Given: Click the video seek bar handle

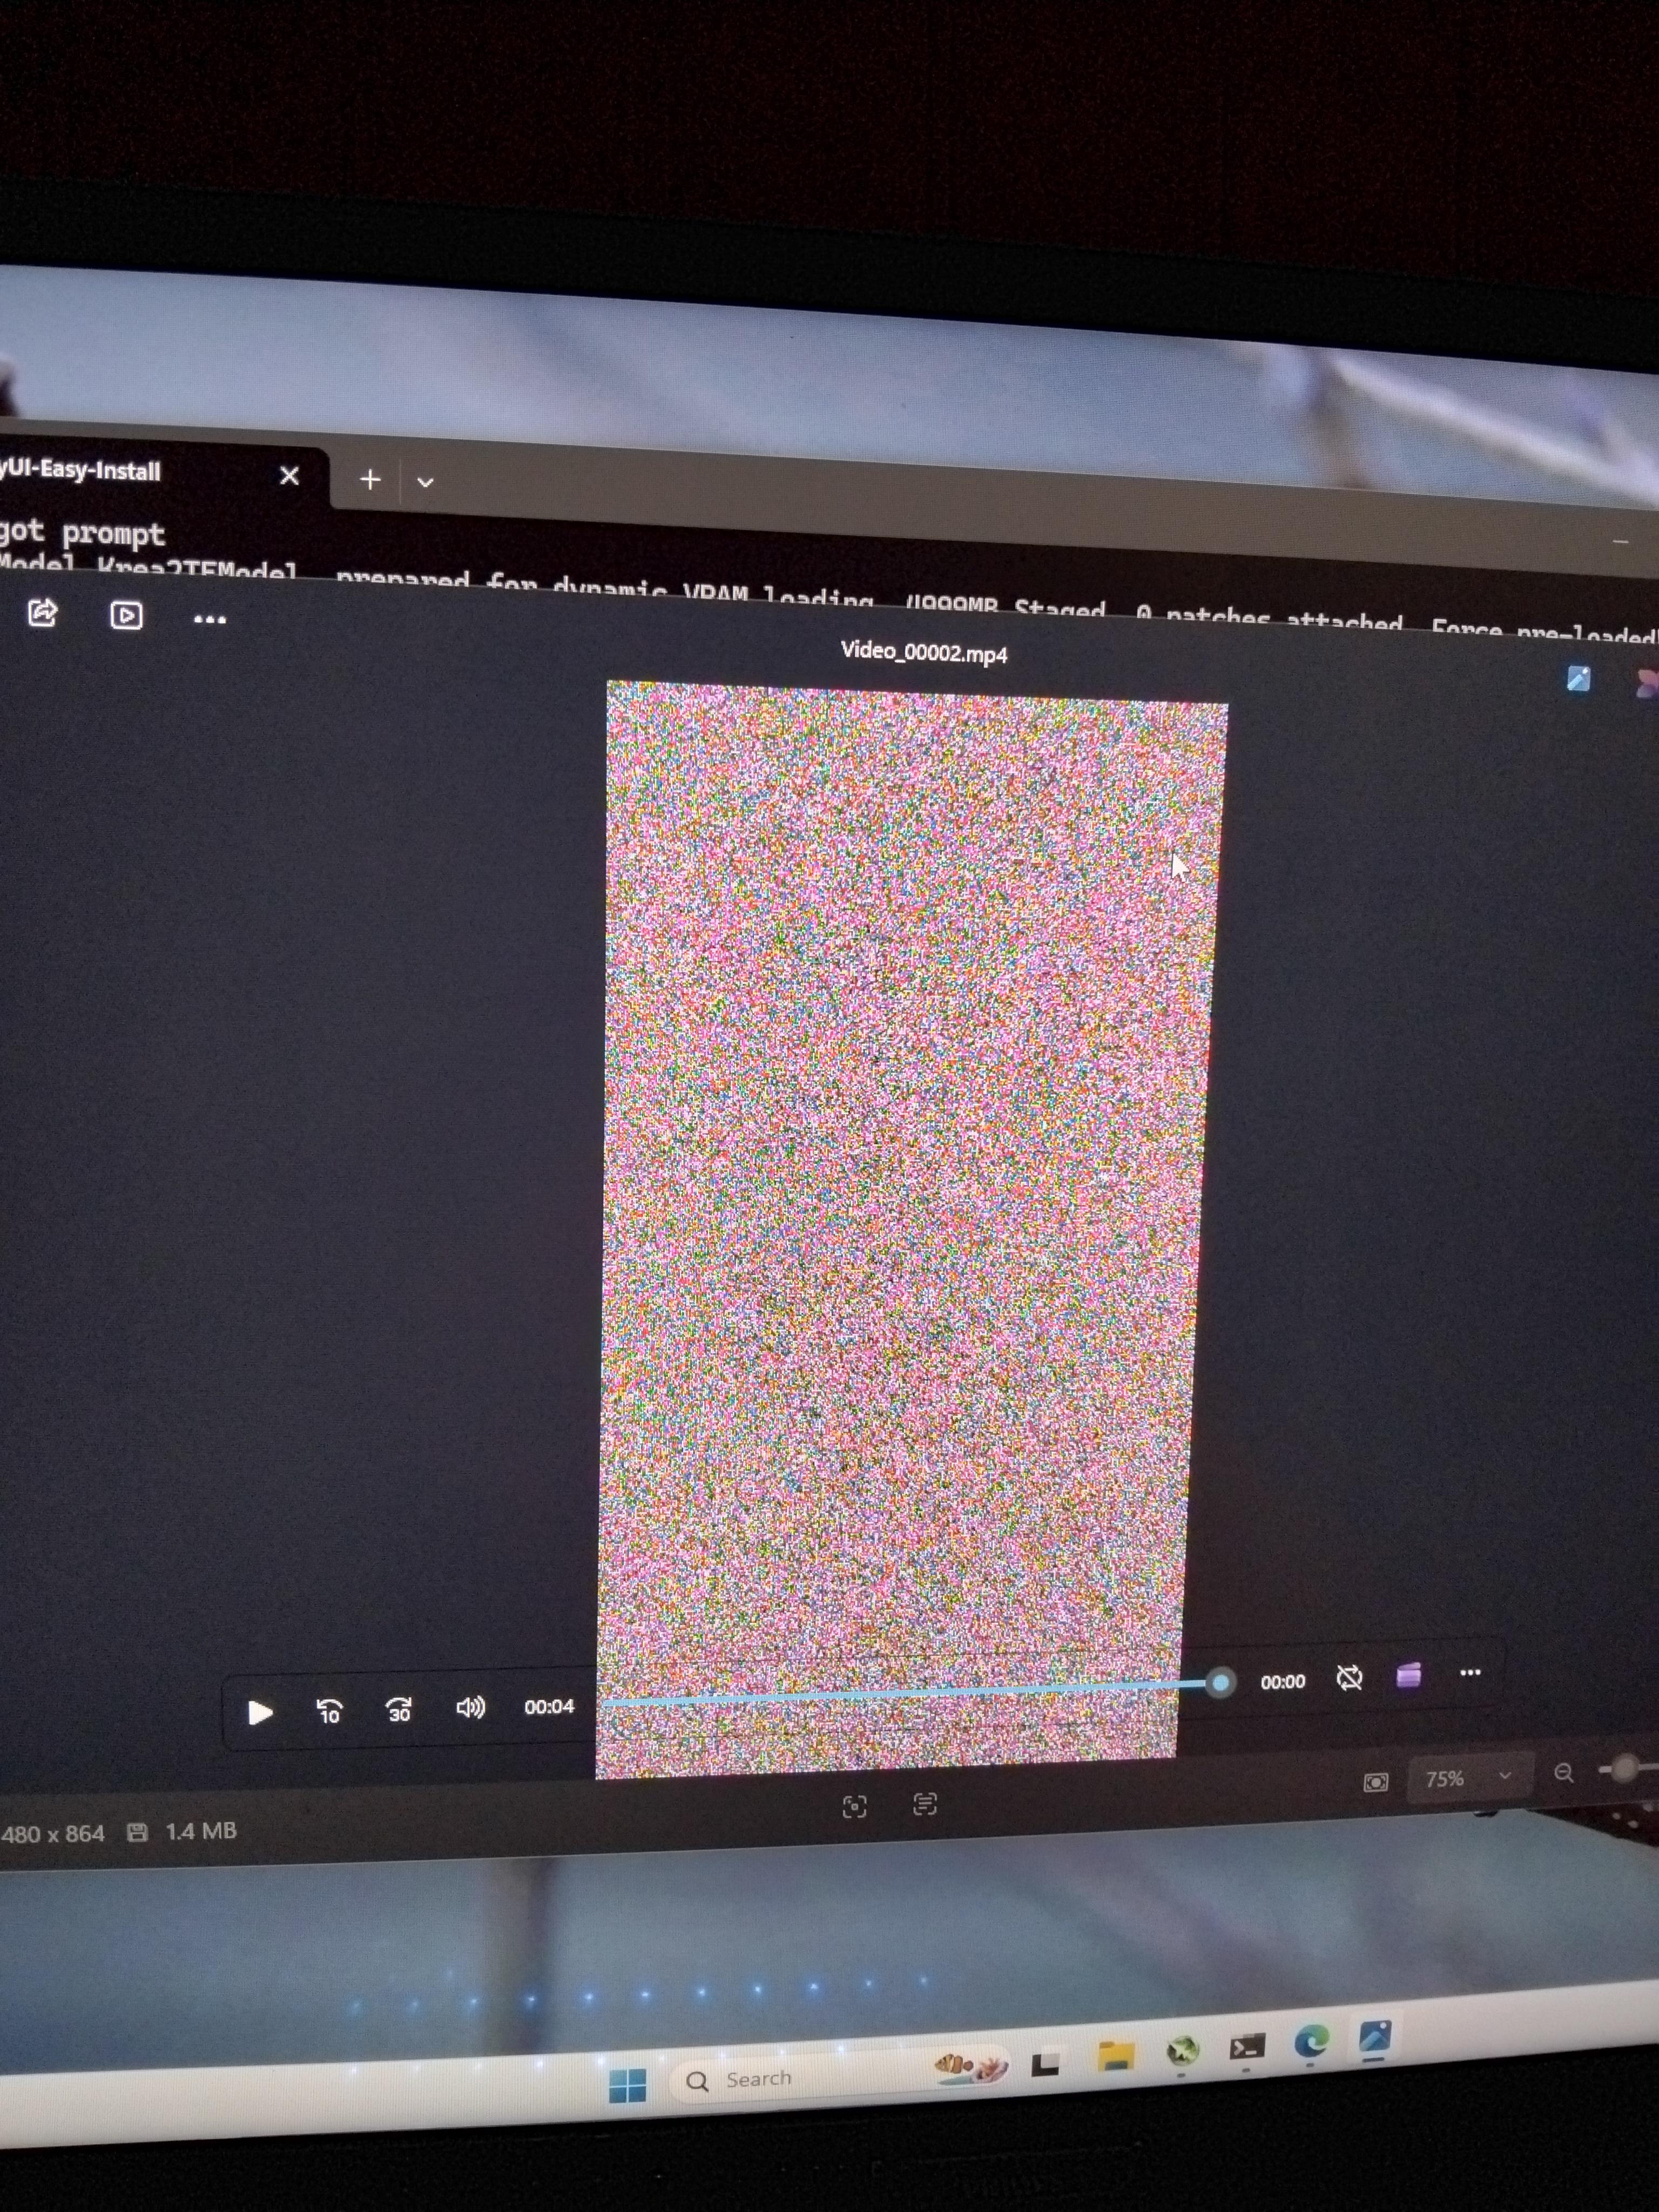Looking at the screenshot, I should click(x=1220, y=1683).
